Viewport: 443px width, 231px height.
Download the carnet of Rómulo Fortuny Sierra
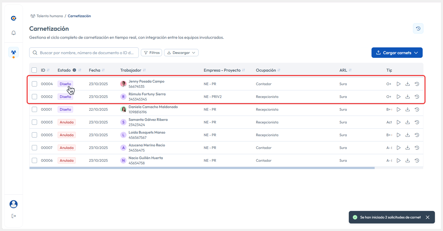point(408,97)
